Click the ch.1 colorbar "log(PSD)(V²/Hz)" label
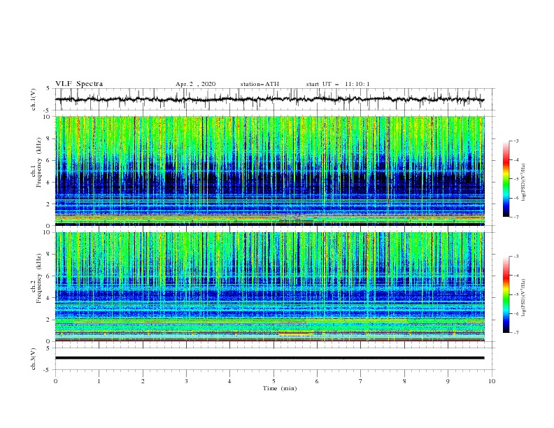The height and width of the screenshot is (428, 554). coord(524,183)
